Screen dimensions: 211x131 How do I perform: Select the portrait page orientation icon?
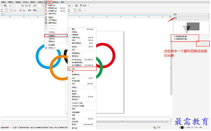(x=11, y=10)
